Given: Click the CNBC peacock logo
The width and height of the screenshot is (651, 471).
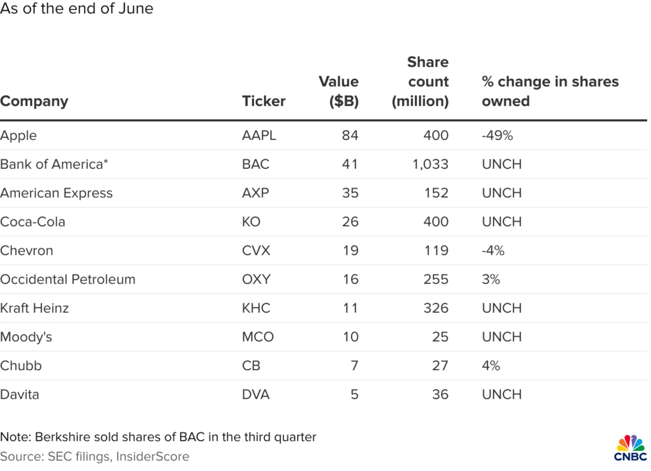Looking at the screenshot, I should 631,447.
